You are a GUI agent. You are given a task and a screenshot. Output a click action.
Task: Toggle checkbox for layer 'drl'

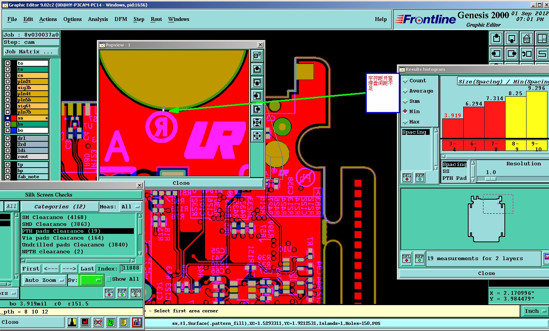click(8, 138)
